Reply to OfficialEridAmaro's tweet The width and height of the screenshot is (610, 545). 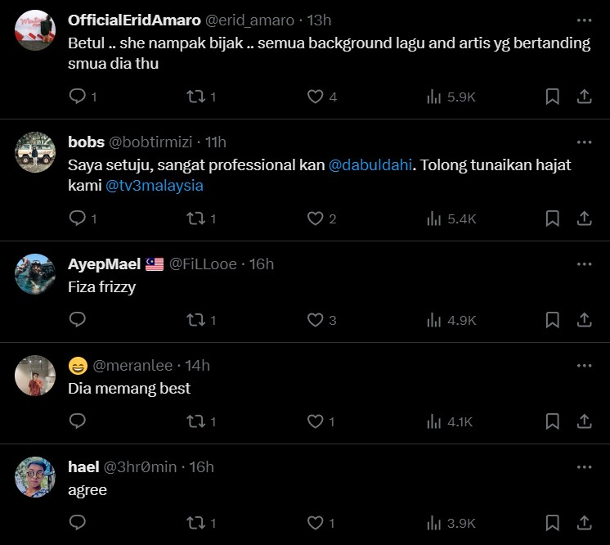[x=78, y=97]
